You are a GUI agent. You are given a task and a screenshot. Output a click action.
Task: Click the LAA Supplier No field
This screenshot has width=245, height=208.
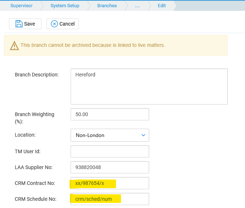coord(110,167)
